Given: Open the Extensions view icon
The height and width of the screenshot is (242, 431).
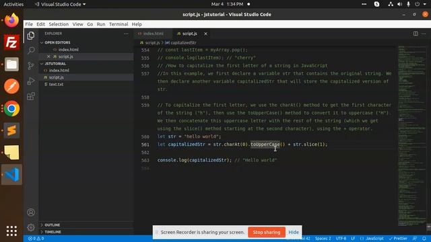Looking at the screenshot, I should coord(31,96).
